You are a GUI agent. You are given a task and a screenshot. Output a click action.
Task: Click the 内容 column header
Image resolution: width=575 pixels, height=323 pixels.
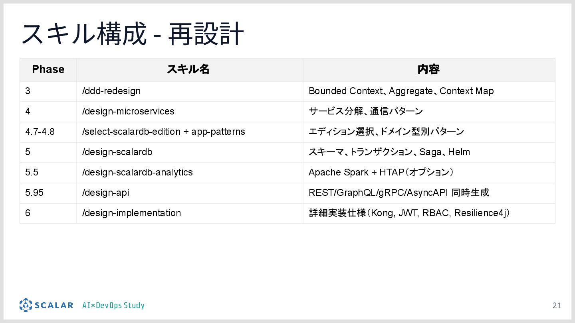pos(429,70)
